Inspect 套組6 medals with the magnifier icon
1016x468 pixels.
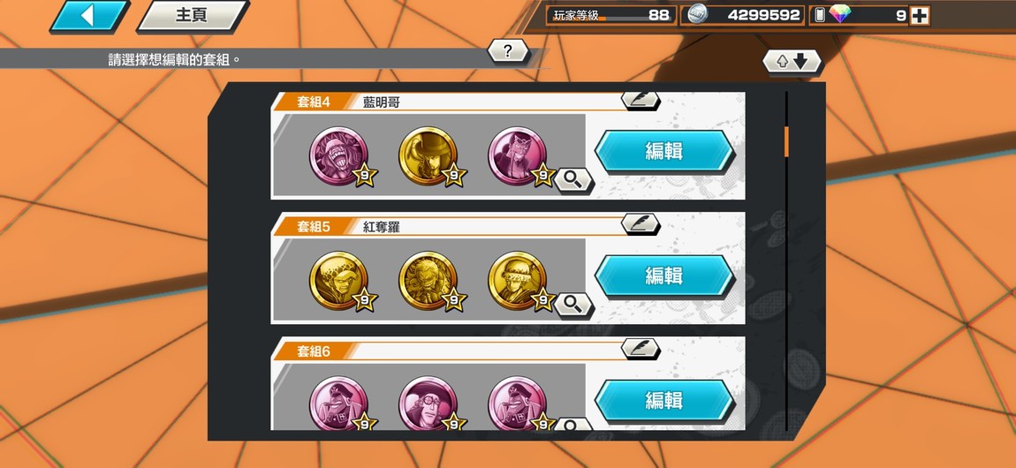572,425
